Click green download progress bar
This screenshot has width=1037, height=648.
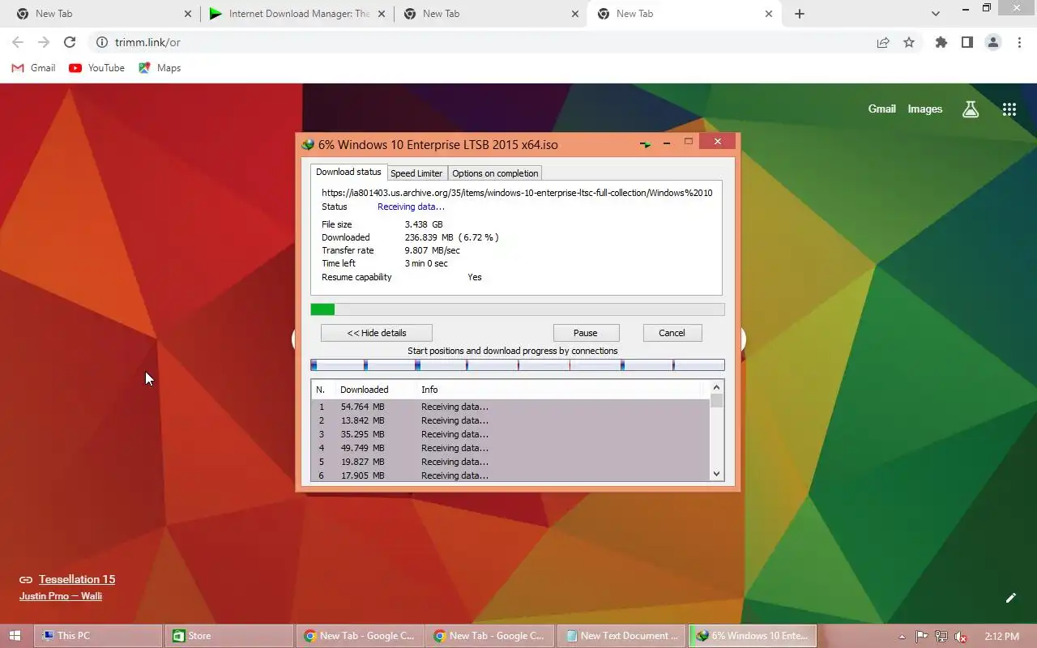[518, 309]
